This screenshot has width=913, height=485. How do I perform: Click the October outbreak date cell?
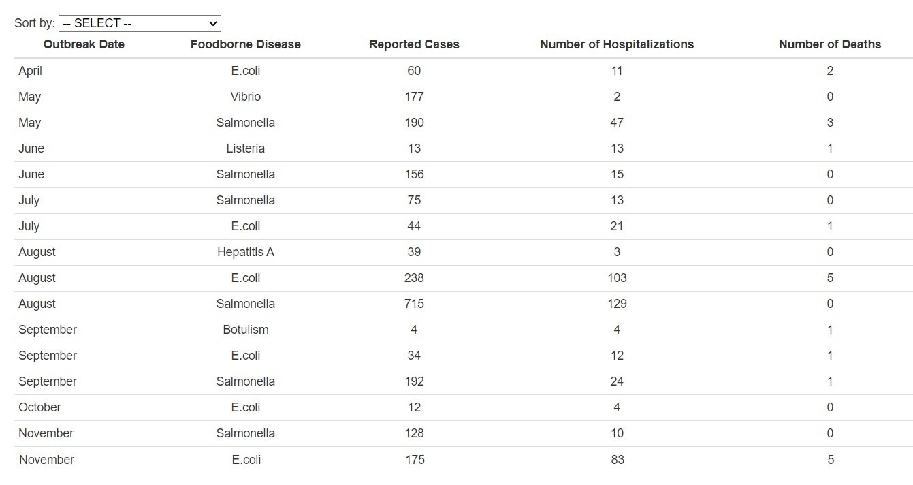pos(39,407)
